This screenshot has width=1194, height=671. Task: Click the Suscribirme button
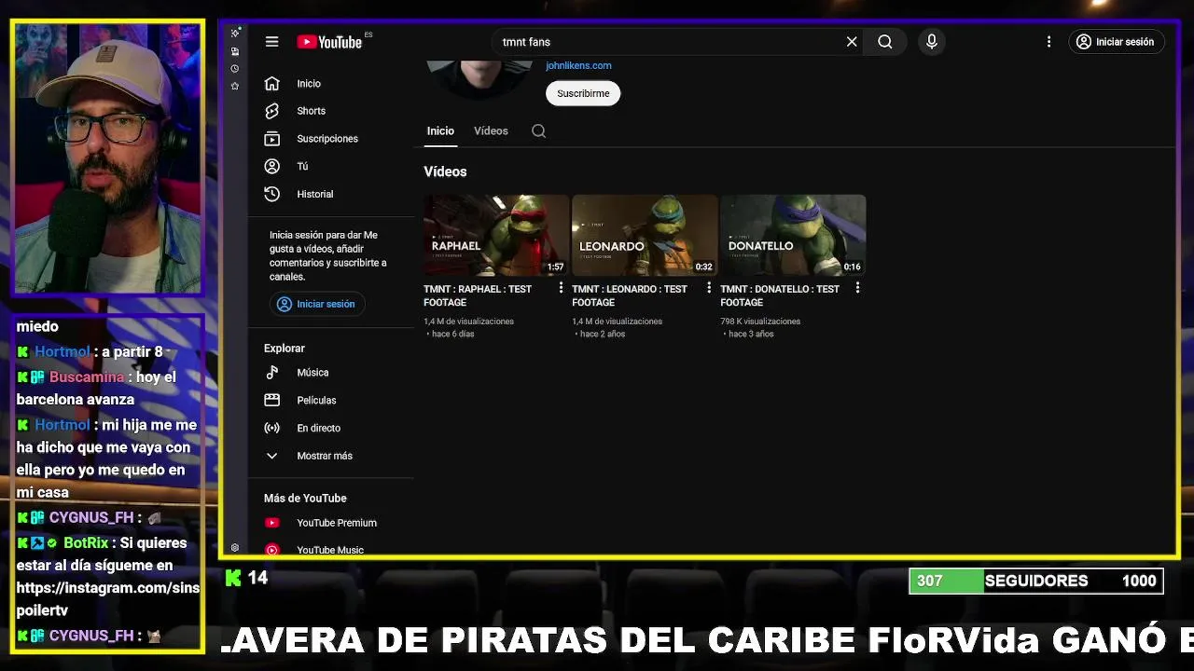(x=583, y=93)
